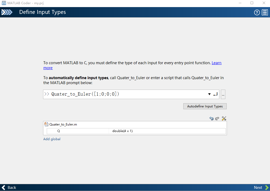Open the hamburger menu in the header
This screenshot has width=270, height=191.
(264, 12)
